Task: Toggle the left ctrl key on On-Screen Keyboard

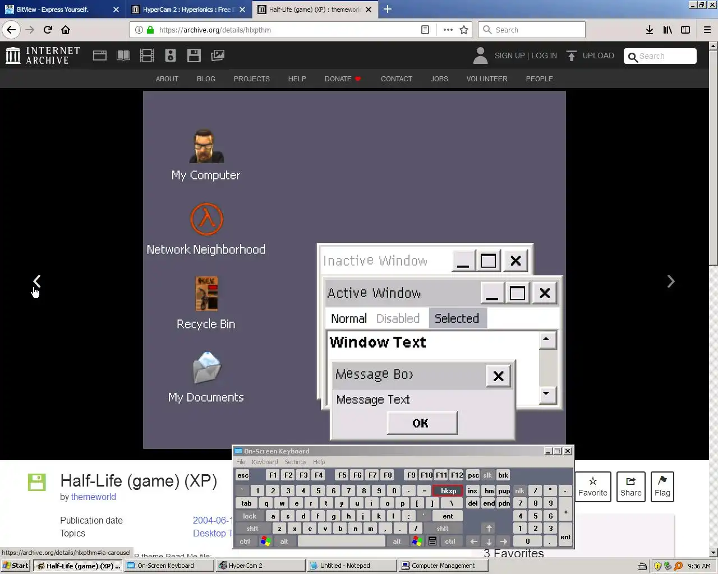Action: 245,541
